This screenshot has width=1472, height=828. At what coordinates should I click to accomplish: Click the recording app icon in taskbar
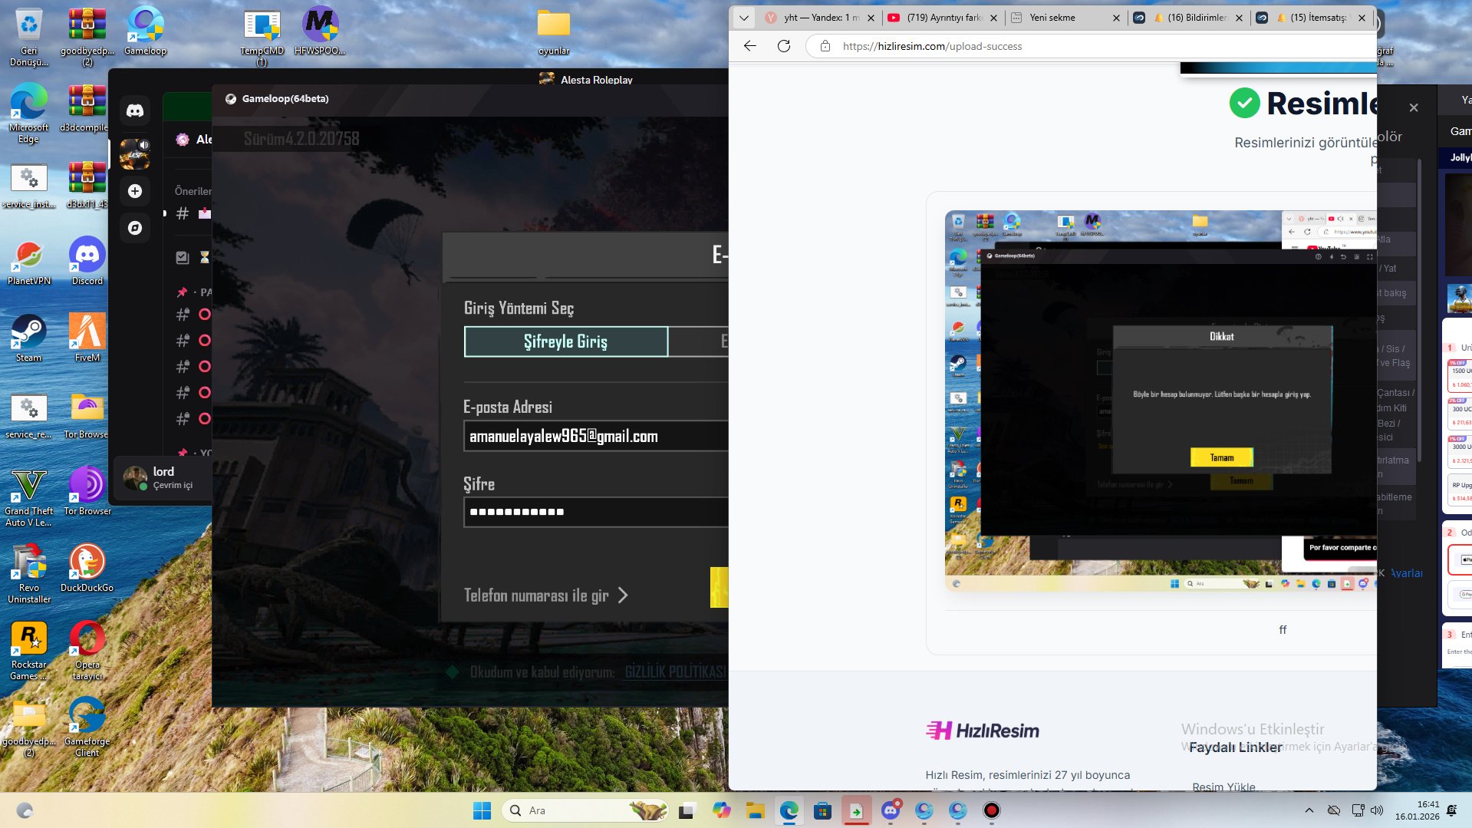[992, 810]
